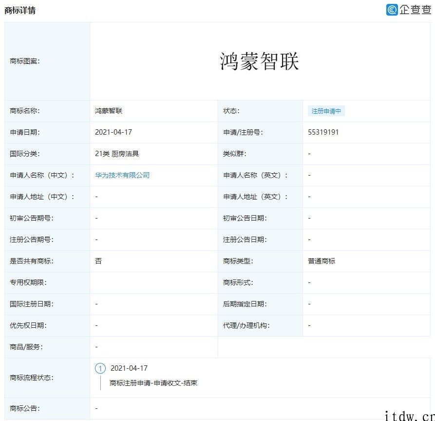Click the 申请人名称（中文） label

click(42, 175)
